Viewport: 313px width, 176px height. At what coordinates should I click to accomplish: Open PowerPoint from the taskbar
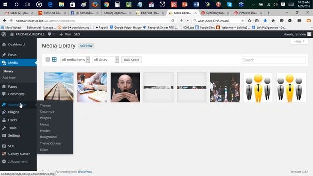(185, 4)
